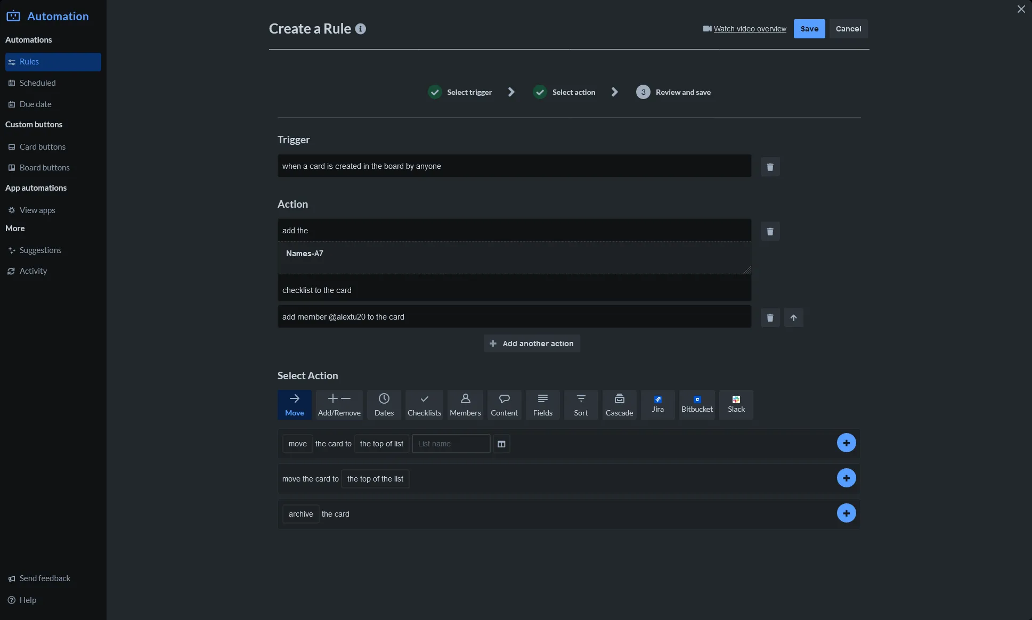Viewport: 1032px width, 620px height.
Task: Open the Watch video overview link
Action: [750, 29]
